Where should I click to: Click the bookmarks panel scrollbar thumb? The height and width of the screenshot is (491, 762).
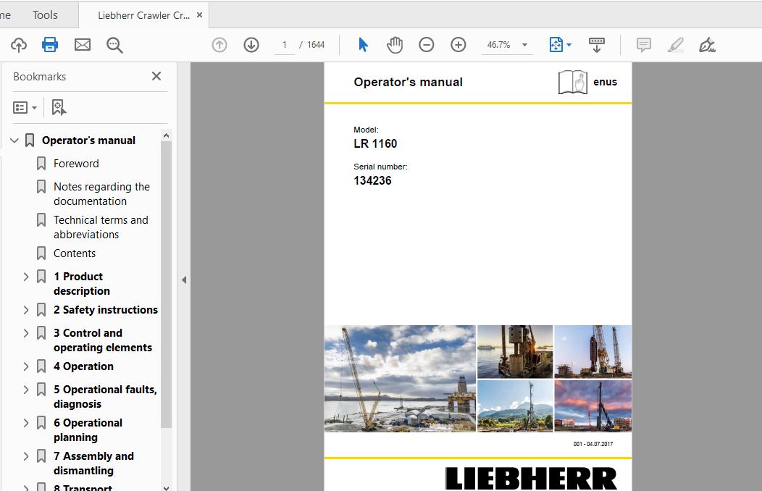click(166, 284)
